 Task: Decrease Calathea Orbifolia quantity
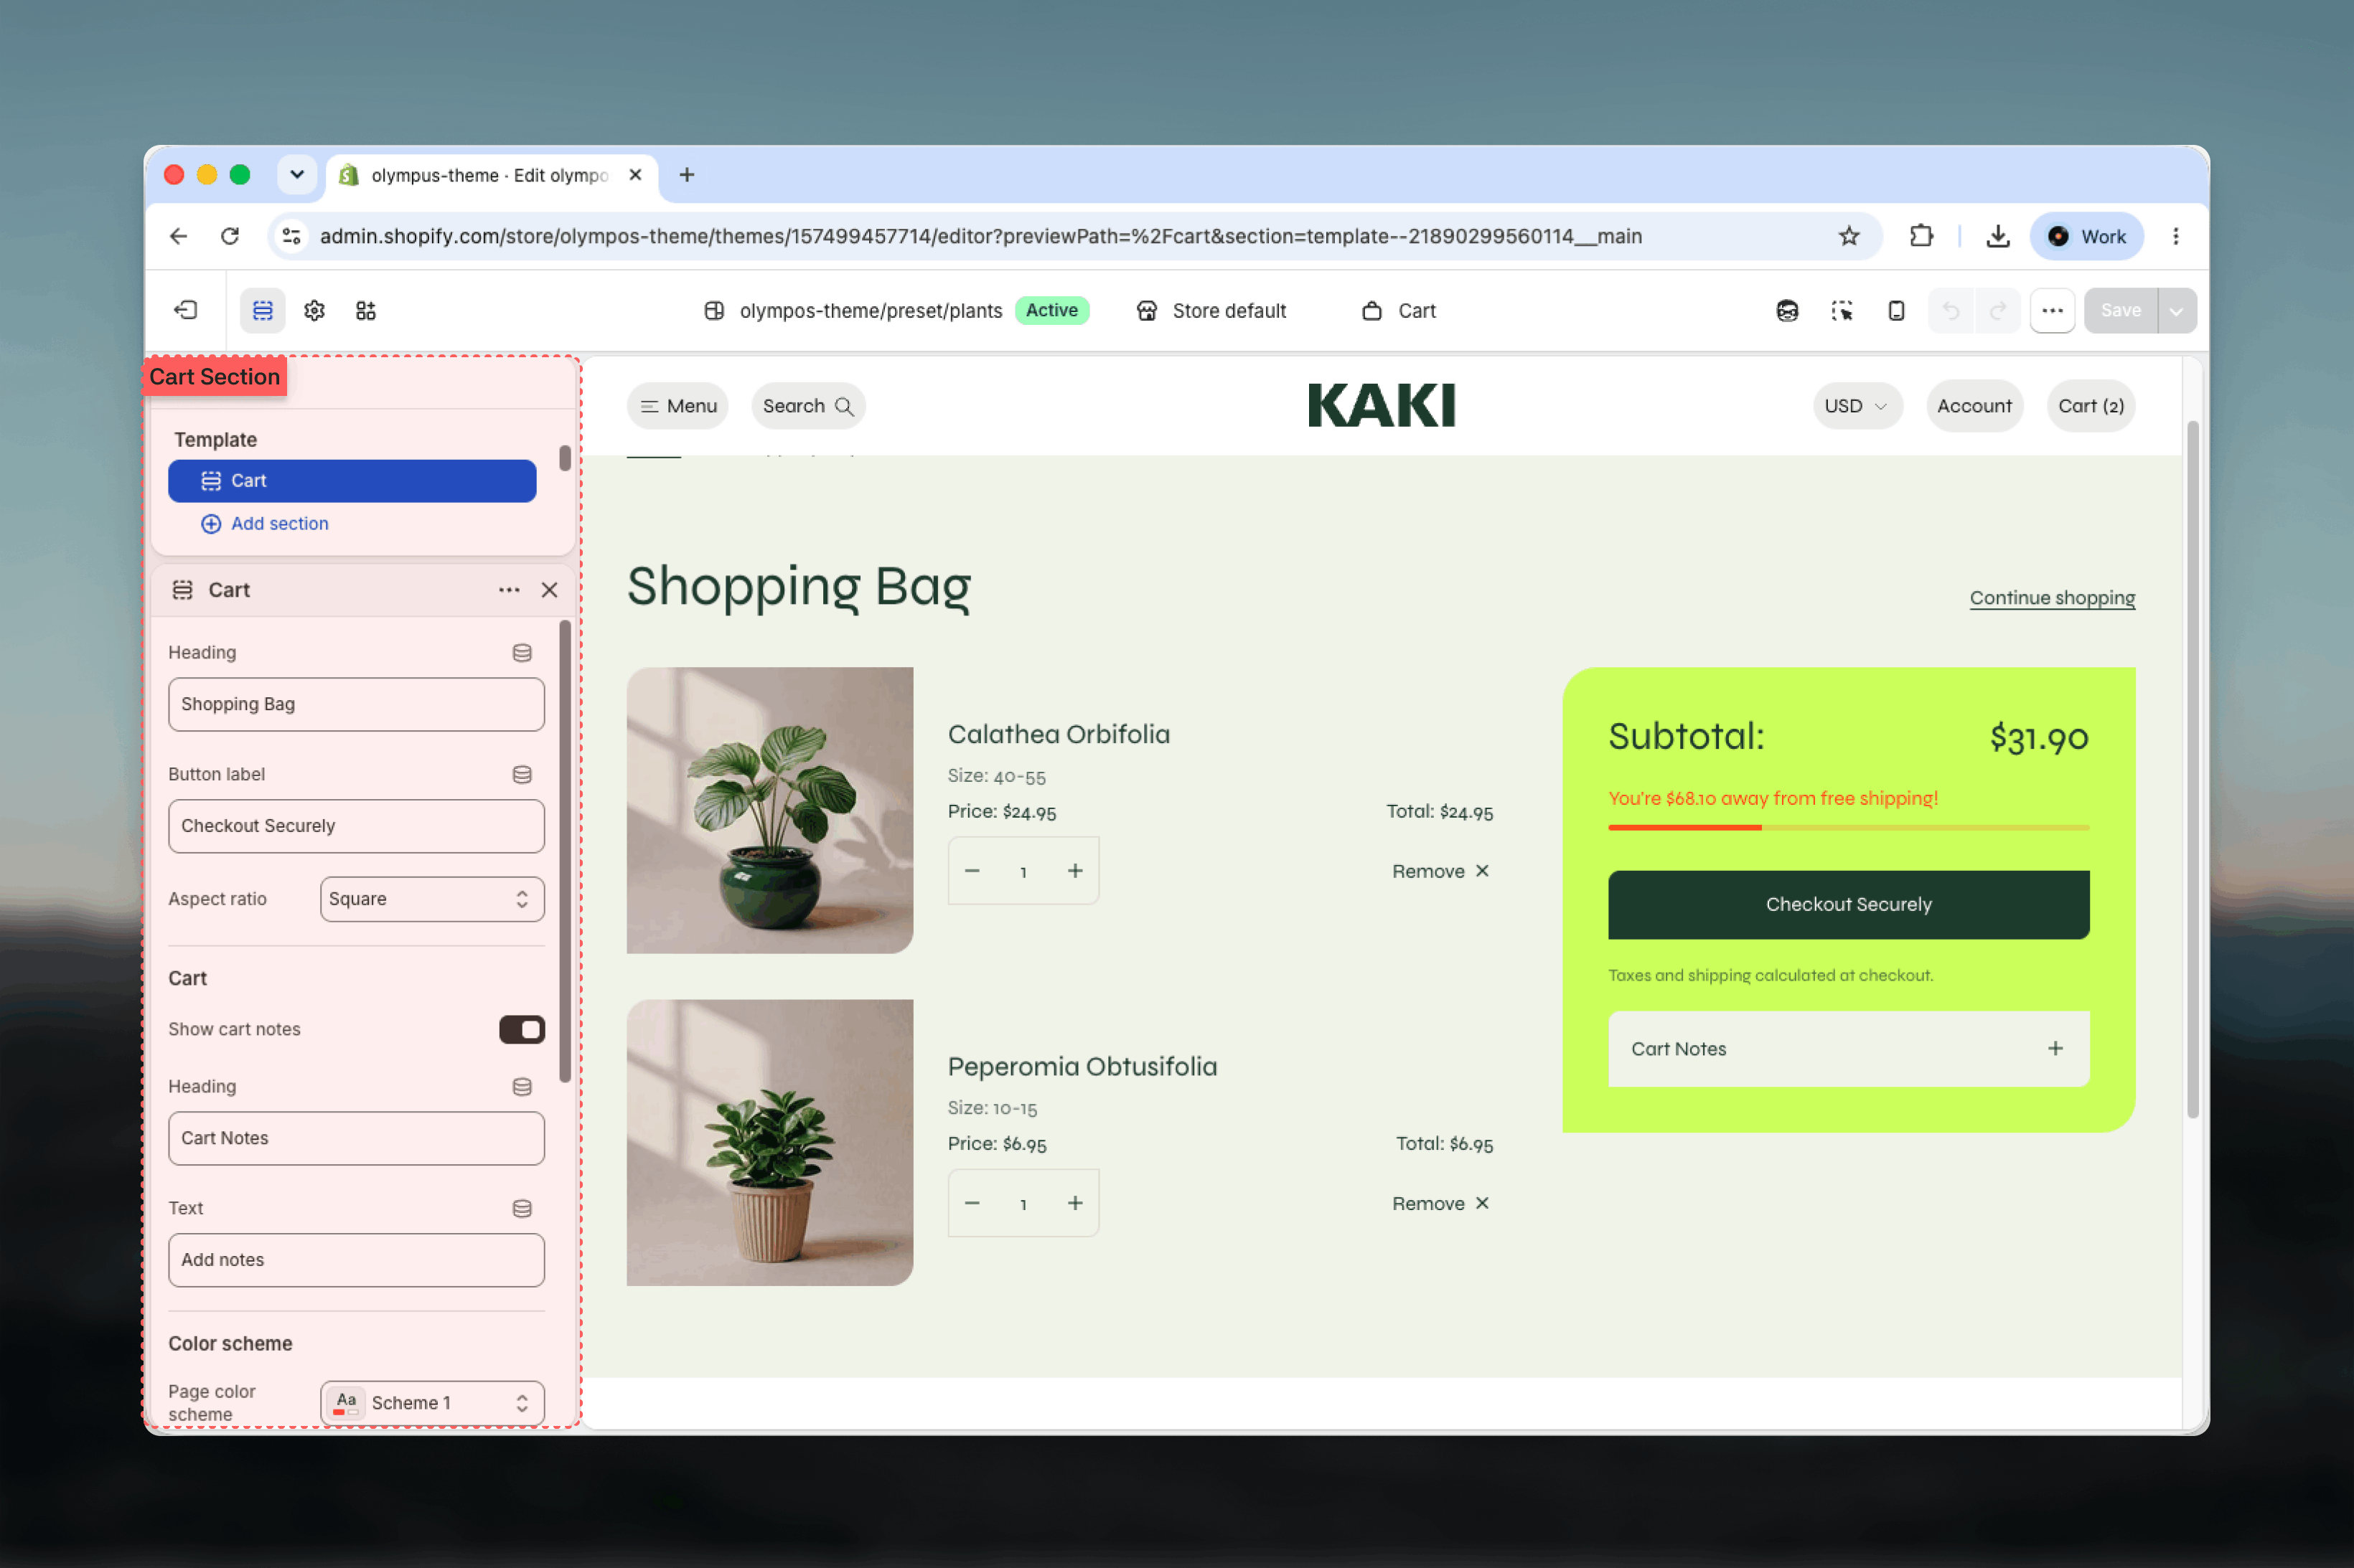coord(972,870)
